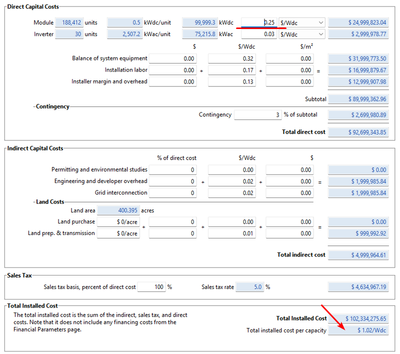Edit Land purchase $/acre field
Viewport: 400px width, 354px height.
tap(118, 222)
